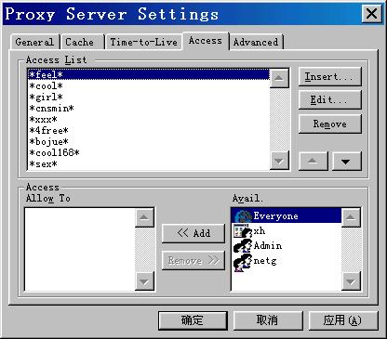Switch to the General tab

pos(34,42)
